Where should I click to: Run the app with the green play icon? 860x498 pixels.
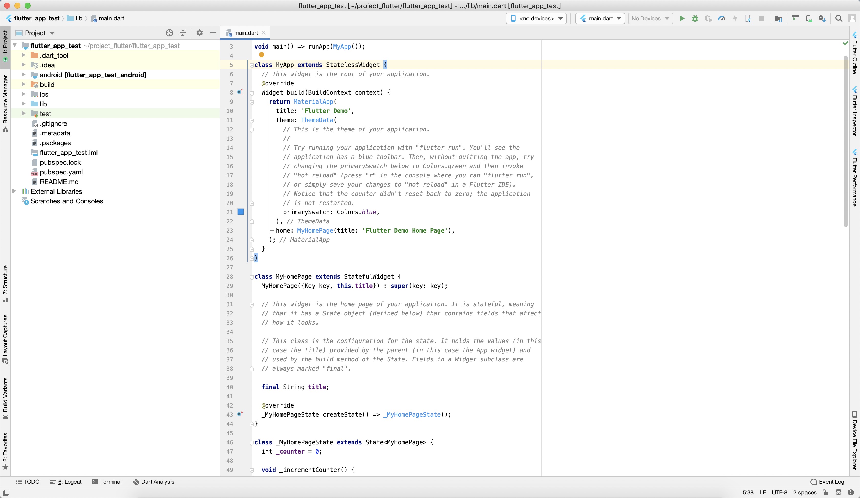[682, 18]
